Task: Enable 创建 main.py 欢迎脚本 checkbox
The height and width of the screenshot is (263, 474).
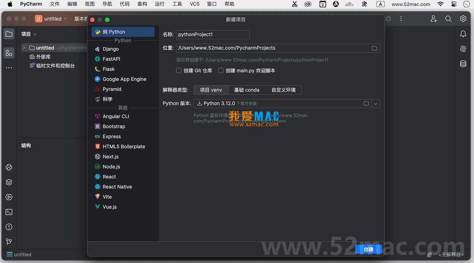Action: coord(221,70)
